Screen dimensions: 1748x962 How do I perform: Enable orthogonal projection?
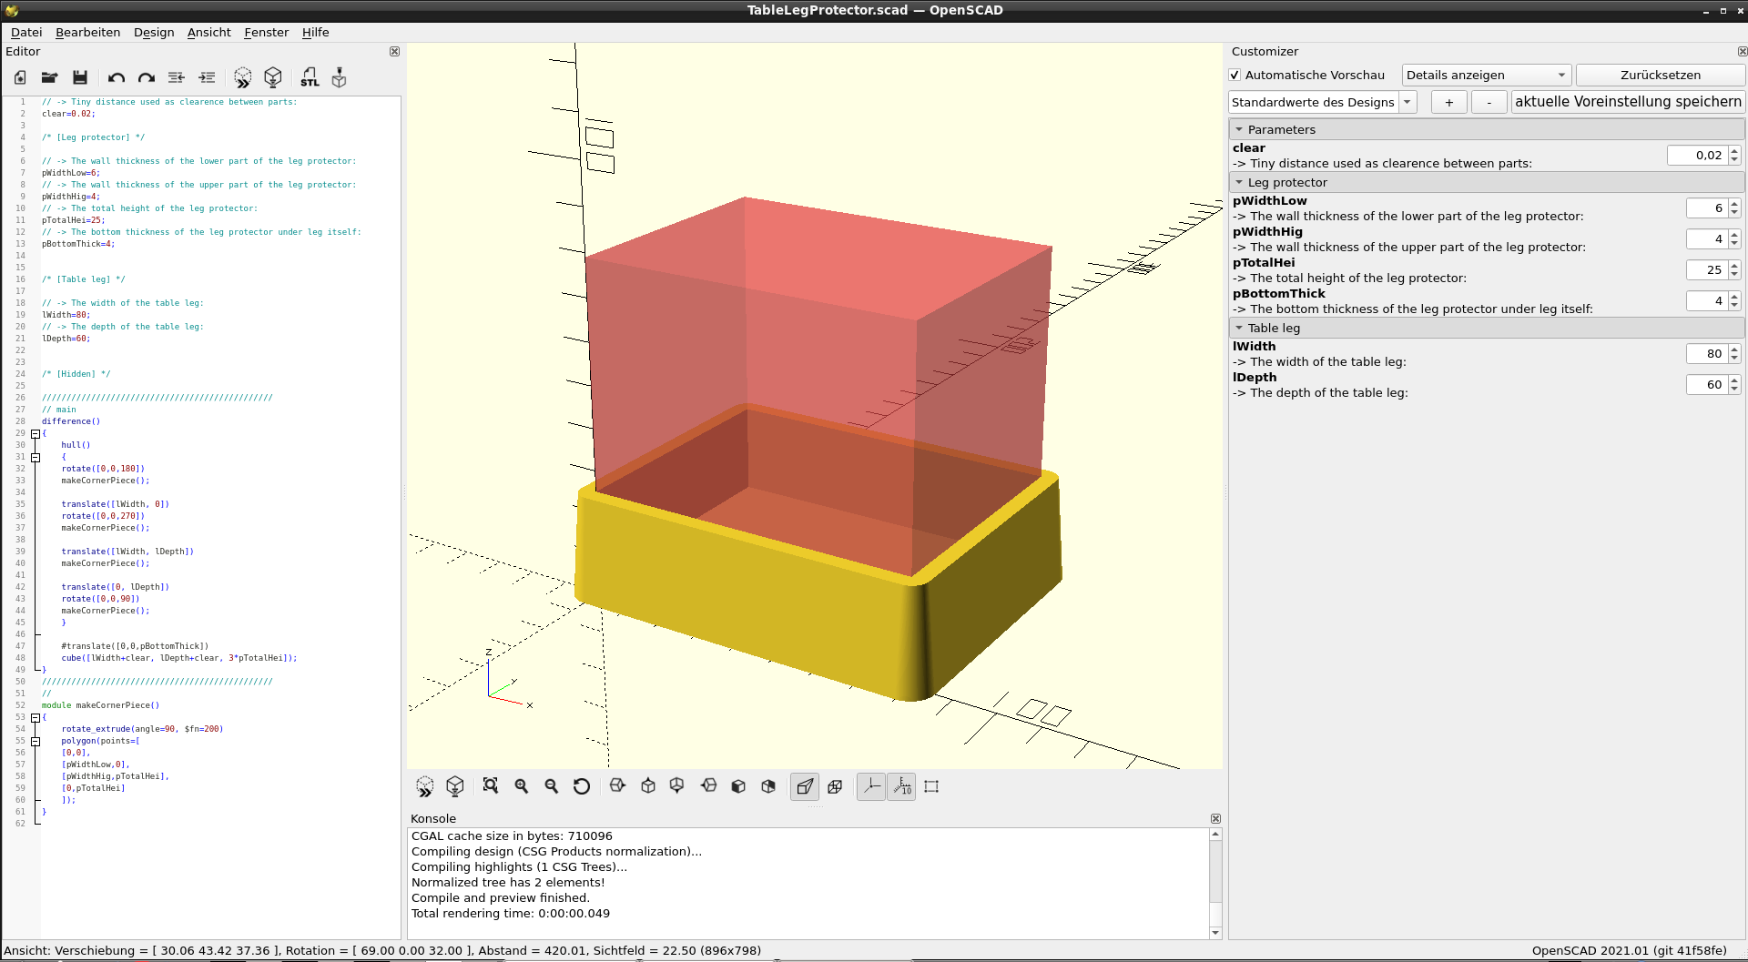click(x=835, y=786)
